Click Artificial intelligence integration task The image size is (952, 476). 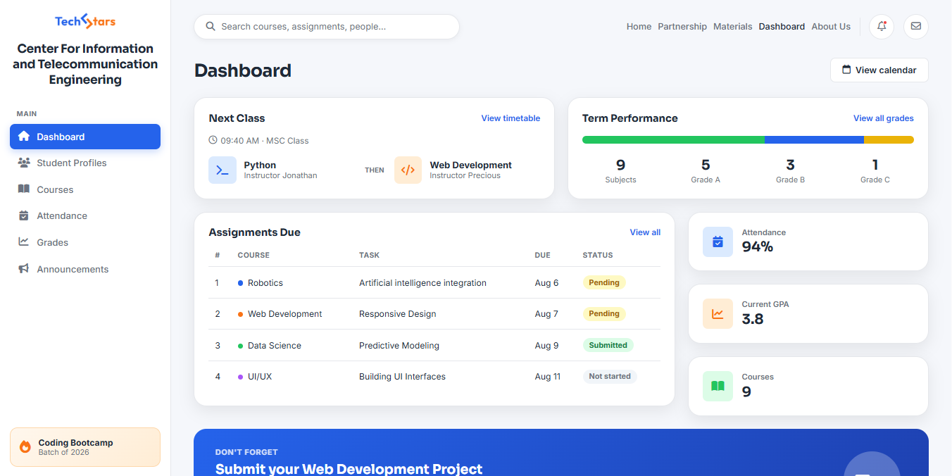point(422,283)
